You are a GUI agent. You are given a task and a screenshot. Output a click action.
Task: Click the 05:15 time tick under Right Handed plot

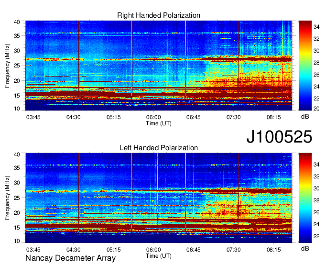click(x=114, y=117)
